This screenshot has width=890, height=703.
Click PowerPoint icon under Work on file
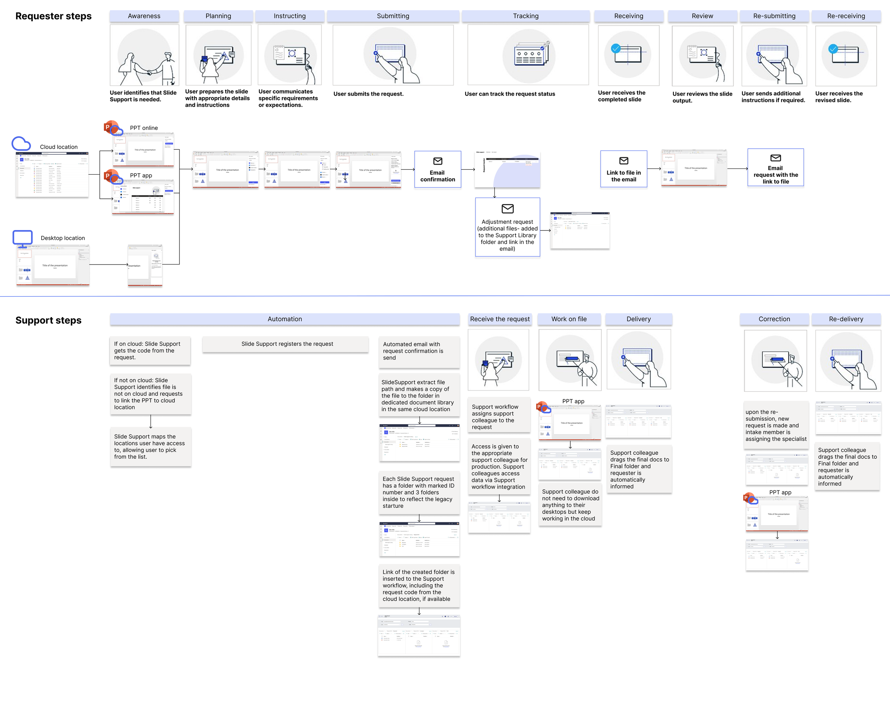pyautogui.click(x=541, y=407)
